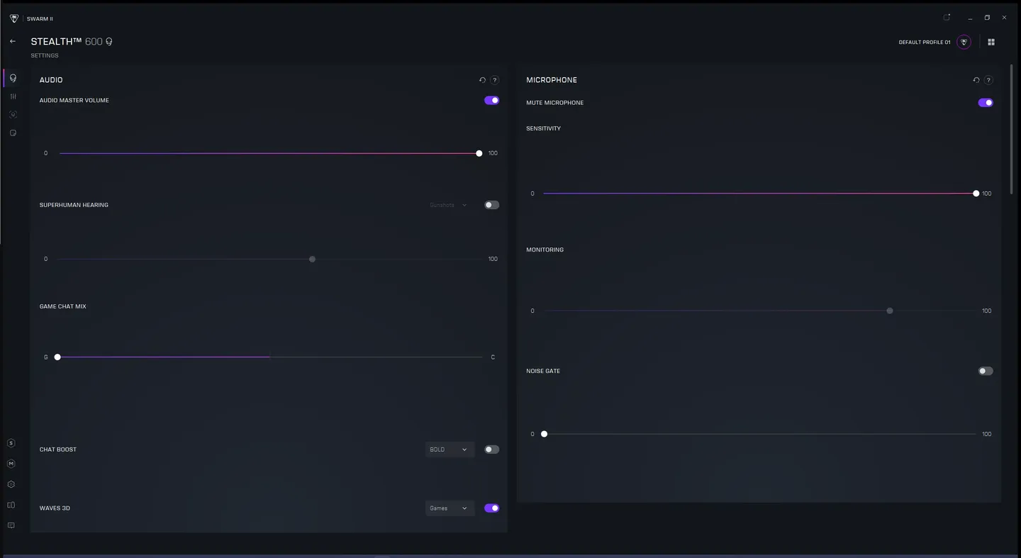The image size is (1021, 558).
Task: Click the hexagon S icon in sidebar
Action: [x=11, y=443]
